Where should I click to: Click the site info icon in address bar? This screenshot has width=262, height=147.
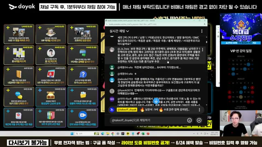pos(107,24)
